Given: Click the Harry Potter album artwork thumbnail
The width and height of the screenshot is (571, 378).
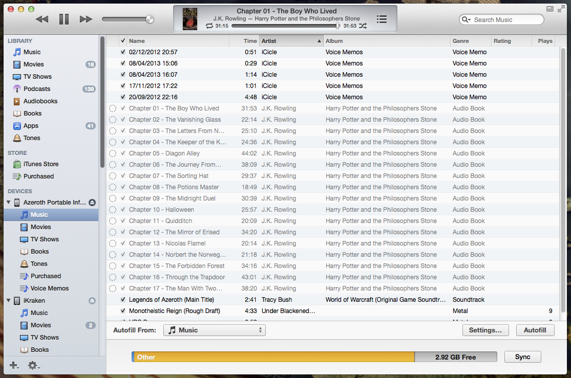Looking at the screenshot, I should pyautogui.click(x=189, y=19).
